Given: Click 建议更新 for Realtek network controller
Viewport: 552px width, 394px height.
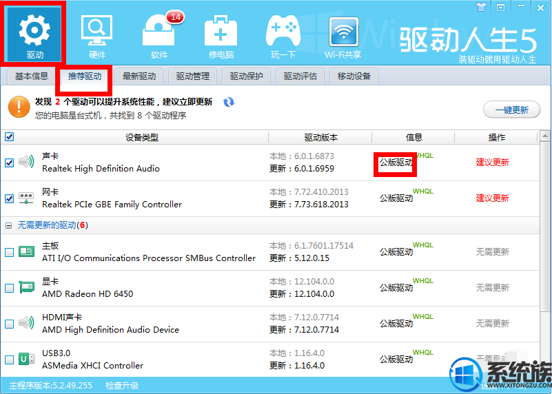Looking at the screenshot, I should click(493, 198).
